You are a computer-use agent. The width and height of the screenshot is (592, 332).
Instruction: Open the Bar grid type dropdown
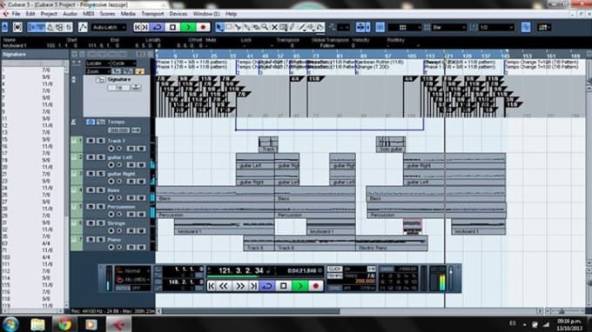point(449,27)
